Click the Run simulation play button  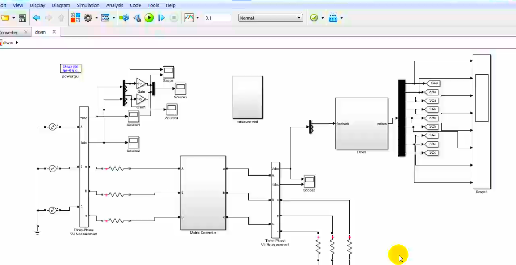149,18
